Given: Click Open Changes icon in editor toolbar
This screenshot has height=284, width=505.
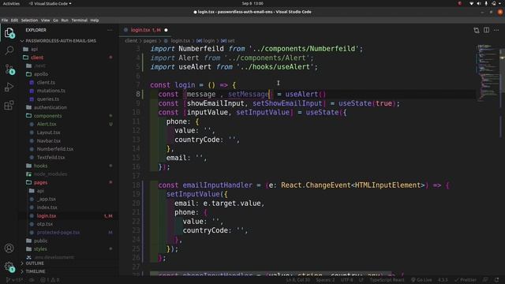Looking at the screenshot, I should (477, 30).
